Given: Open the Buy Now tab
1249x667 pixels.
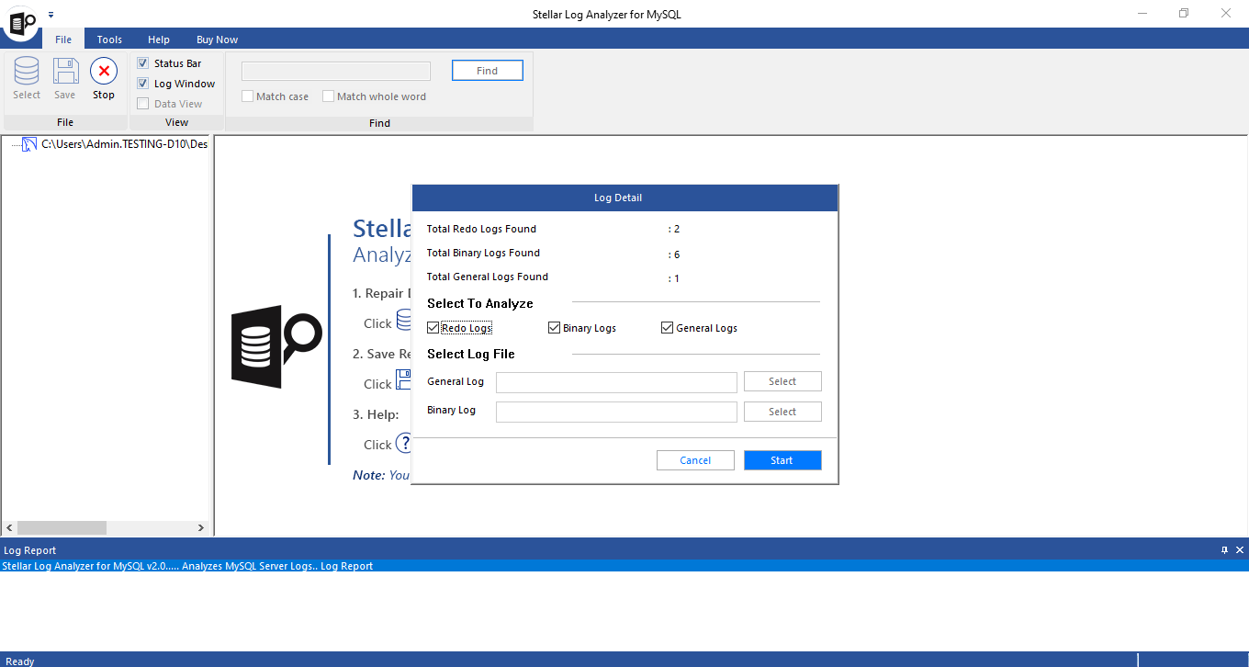Looking at the screenshot, I should pos(217,40).
